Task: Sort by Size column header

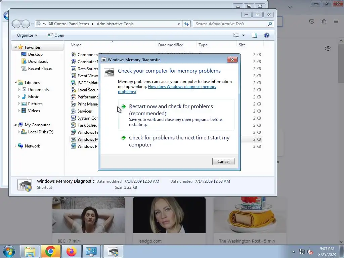Action: (242, 45)
